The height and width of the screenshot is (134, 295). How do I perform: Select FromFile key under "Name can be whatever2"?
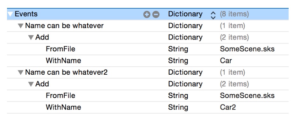tap(61, 96)
